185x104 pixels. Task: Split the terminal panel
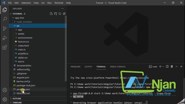(167, 67)
